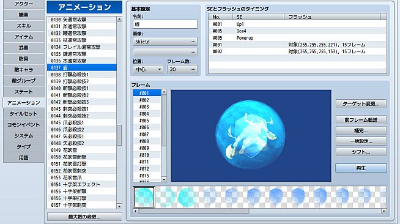The height and width of the screenshot is (224, 400).
Task: Open the タイルセット tab
Action: tap(24, 113)
